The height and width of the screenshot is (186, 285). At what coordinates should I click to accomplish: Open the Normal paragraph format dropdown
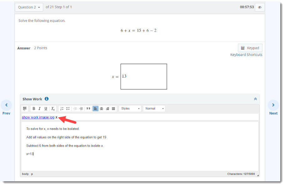[154, 109]
